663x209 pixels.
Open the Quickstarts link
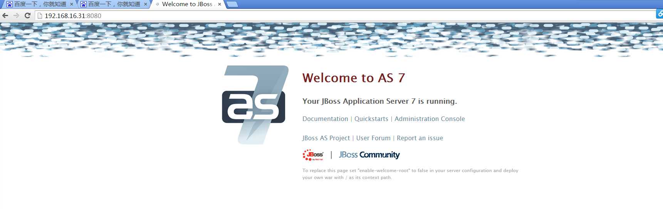pyautogui.click(x=371, y=119)
